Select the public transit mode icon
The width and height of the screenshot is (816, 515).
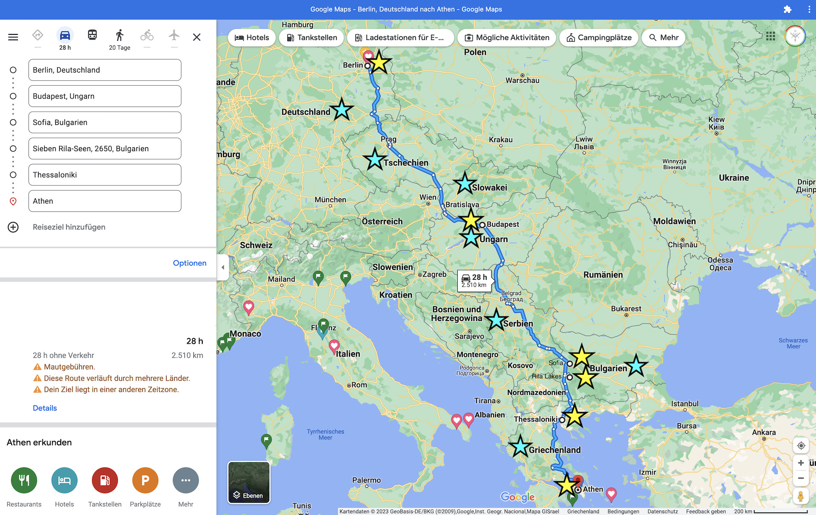click(92, 35)
